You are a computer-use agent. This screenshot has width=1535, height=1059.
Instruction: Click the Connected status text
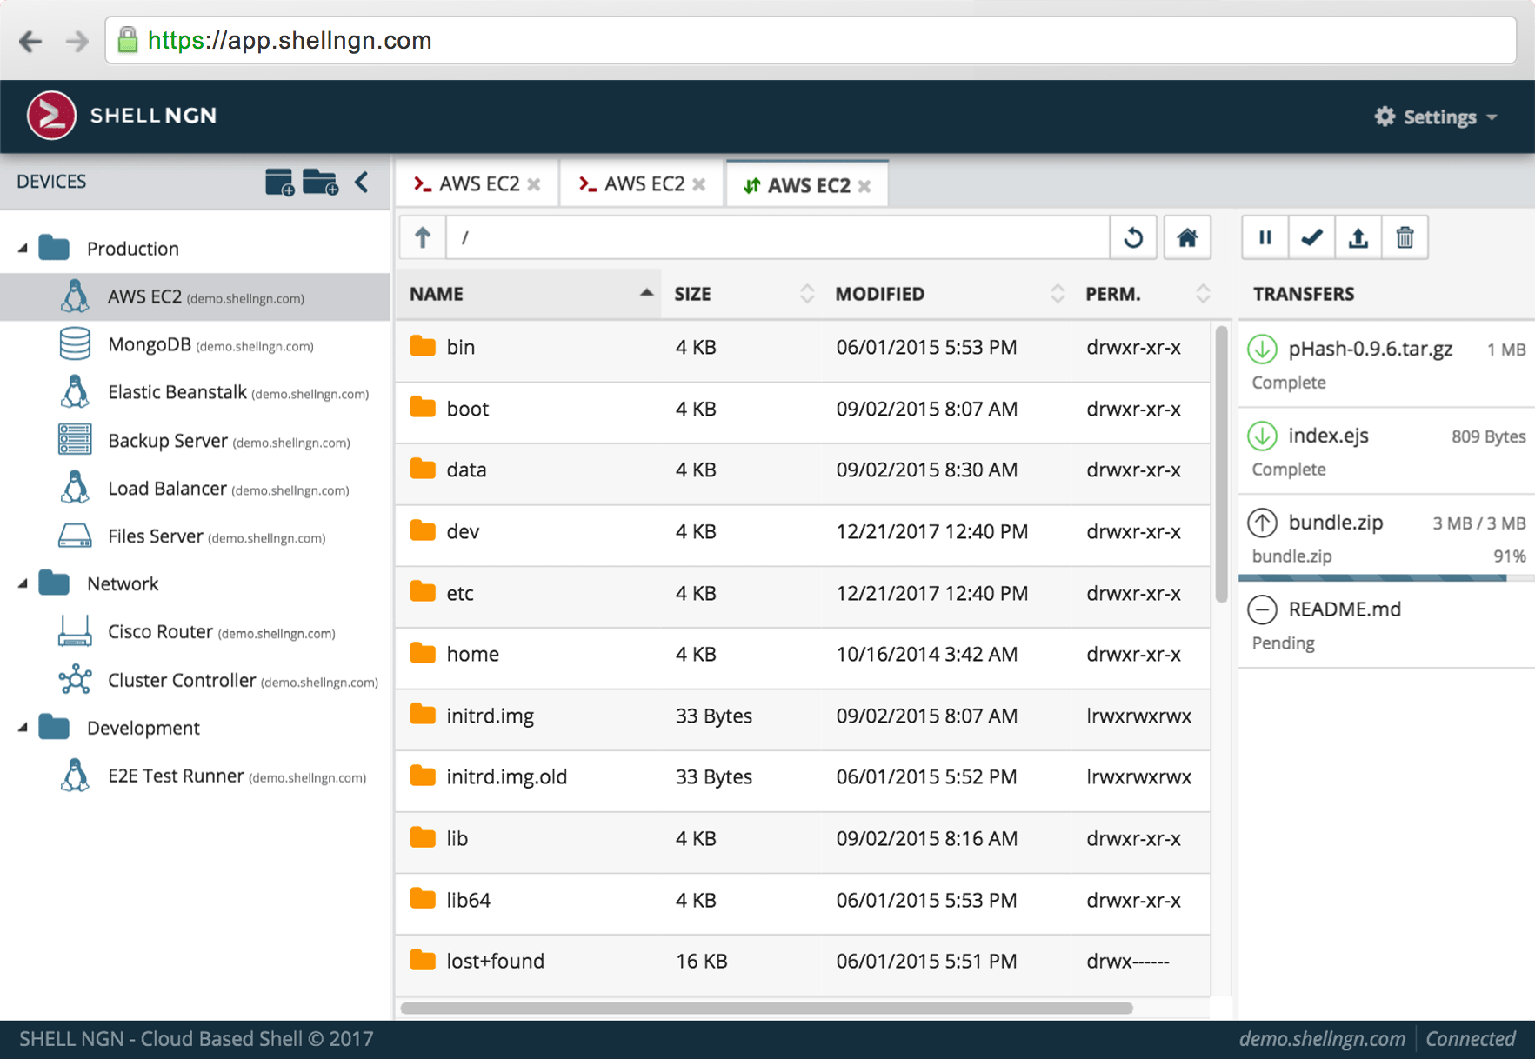(1470, 1039)
